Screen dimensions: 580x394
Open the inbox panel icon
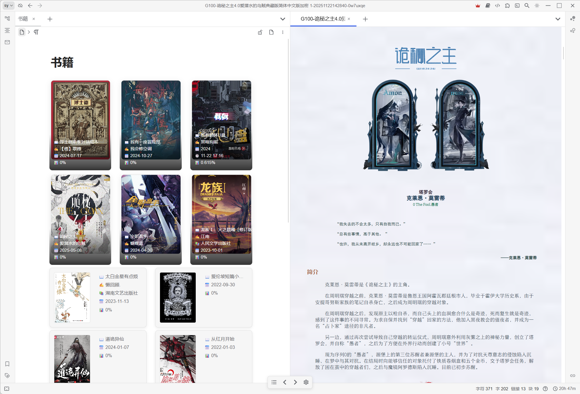tap(7, 42)
